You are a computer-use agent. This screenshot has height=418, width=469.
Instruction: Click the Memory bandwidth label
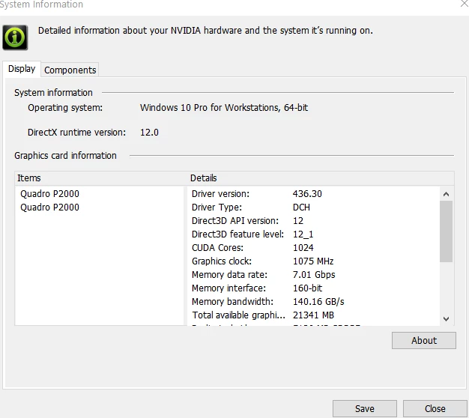point(232,301)
